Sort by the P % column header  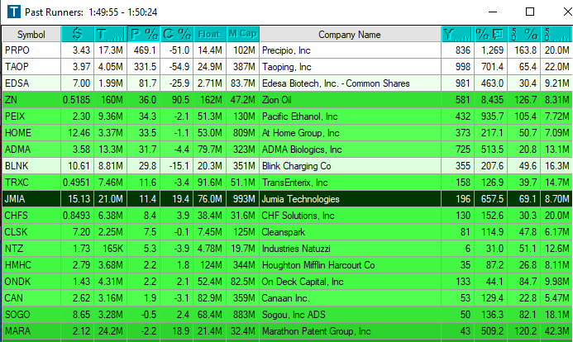tap(144, 34)
